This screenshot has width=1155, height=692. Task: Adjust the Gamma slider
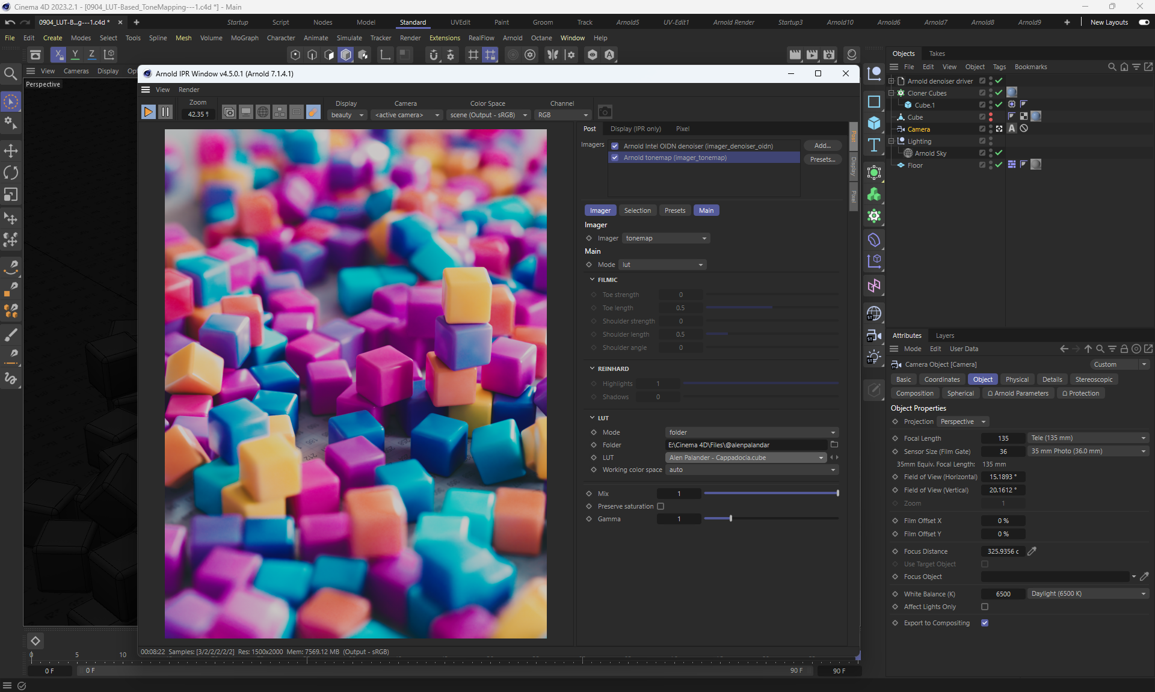[x=731, y=518]
